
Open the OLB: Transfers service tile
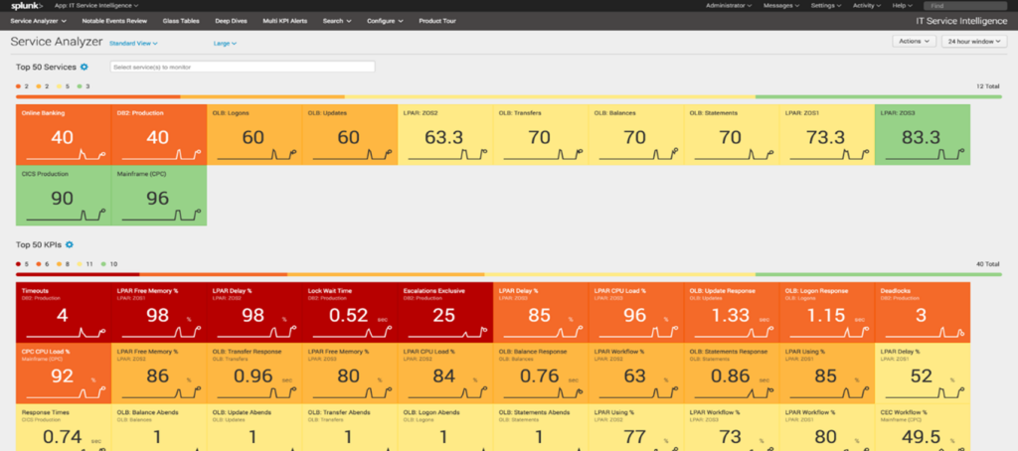(x=541, y=134)
